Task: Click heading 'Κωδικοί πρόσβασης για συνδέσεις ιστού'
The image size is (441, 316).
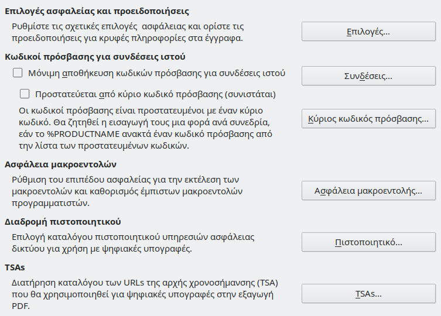Action: point(95,57)
